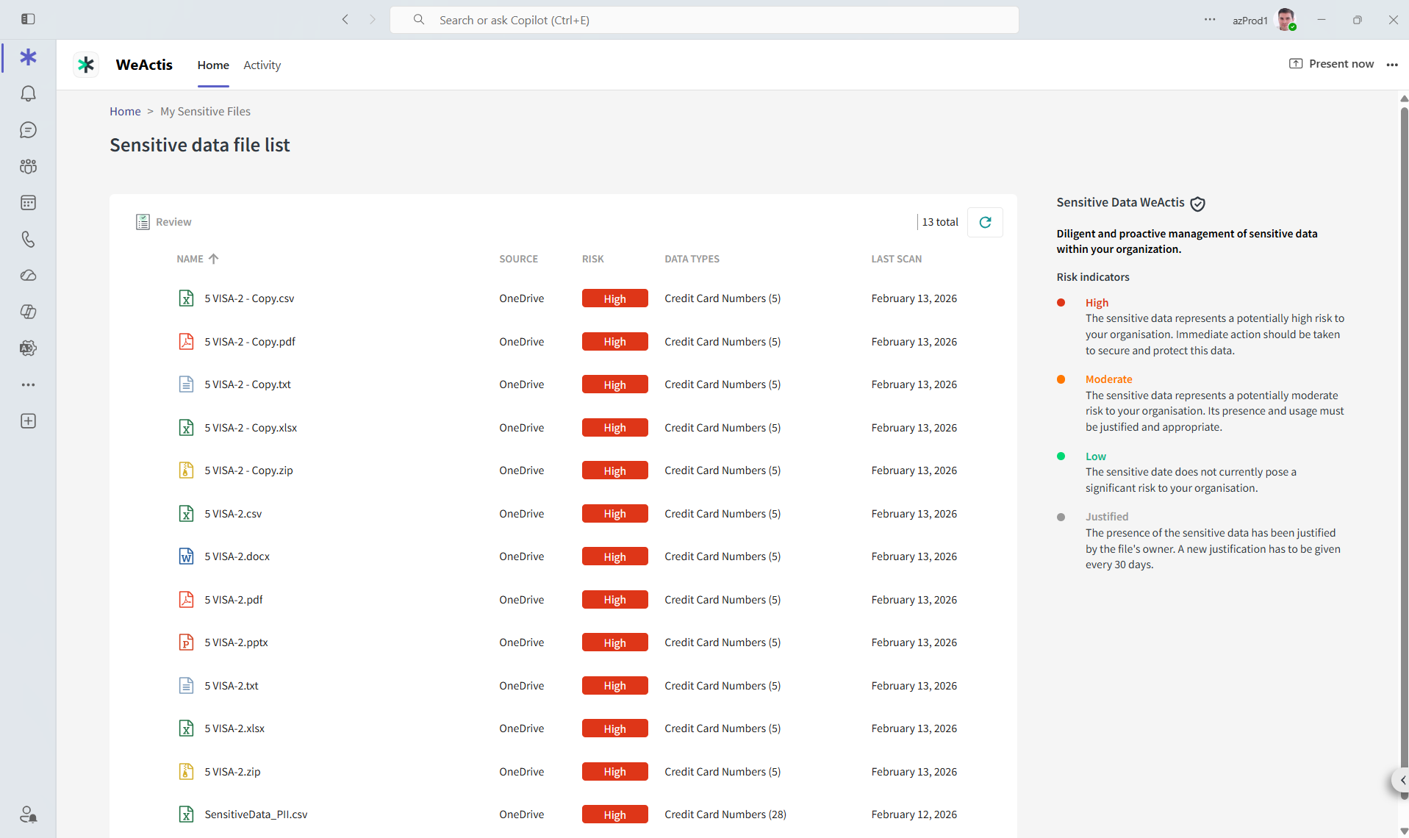
Task: Click the Excel icon of 5 VISA-2 - Copy.csv
Action: pyautogui.click(x=186, y=298)
